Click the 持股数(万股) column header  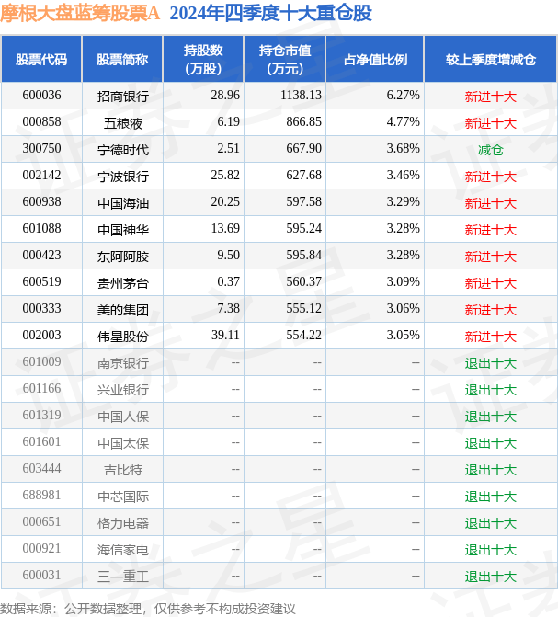point(203,60)
